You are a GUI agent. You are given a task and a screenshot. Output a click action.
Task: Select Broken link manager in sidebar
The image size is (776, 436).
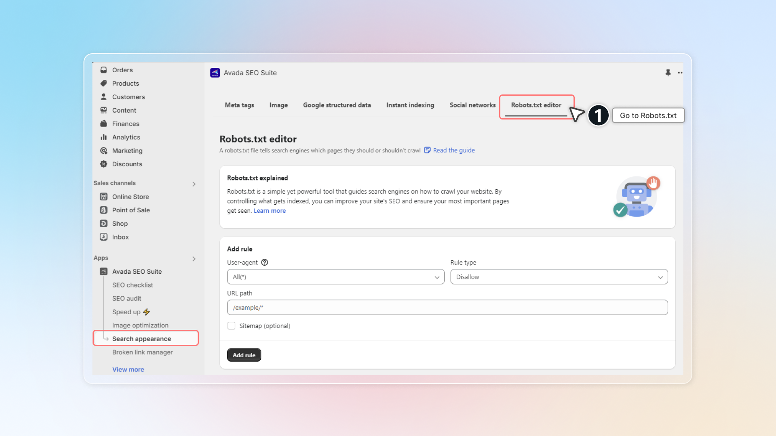(x=142, y=352)
